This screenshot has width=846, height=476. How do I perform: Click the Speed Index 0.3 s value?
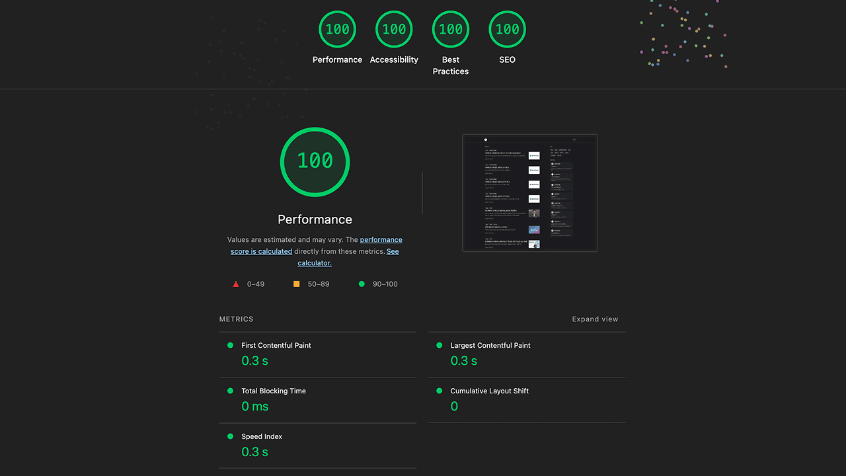[x=255, y=452]
